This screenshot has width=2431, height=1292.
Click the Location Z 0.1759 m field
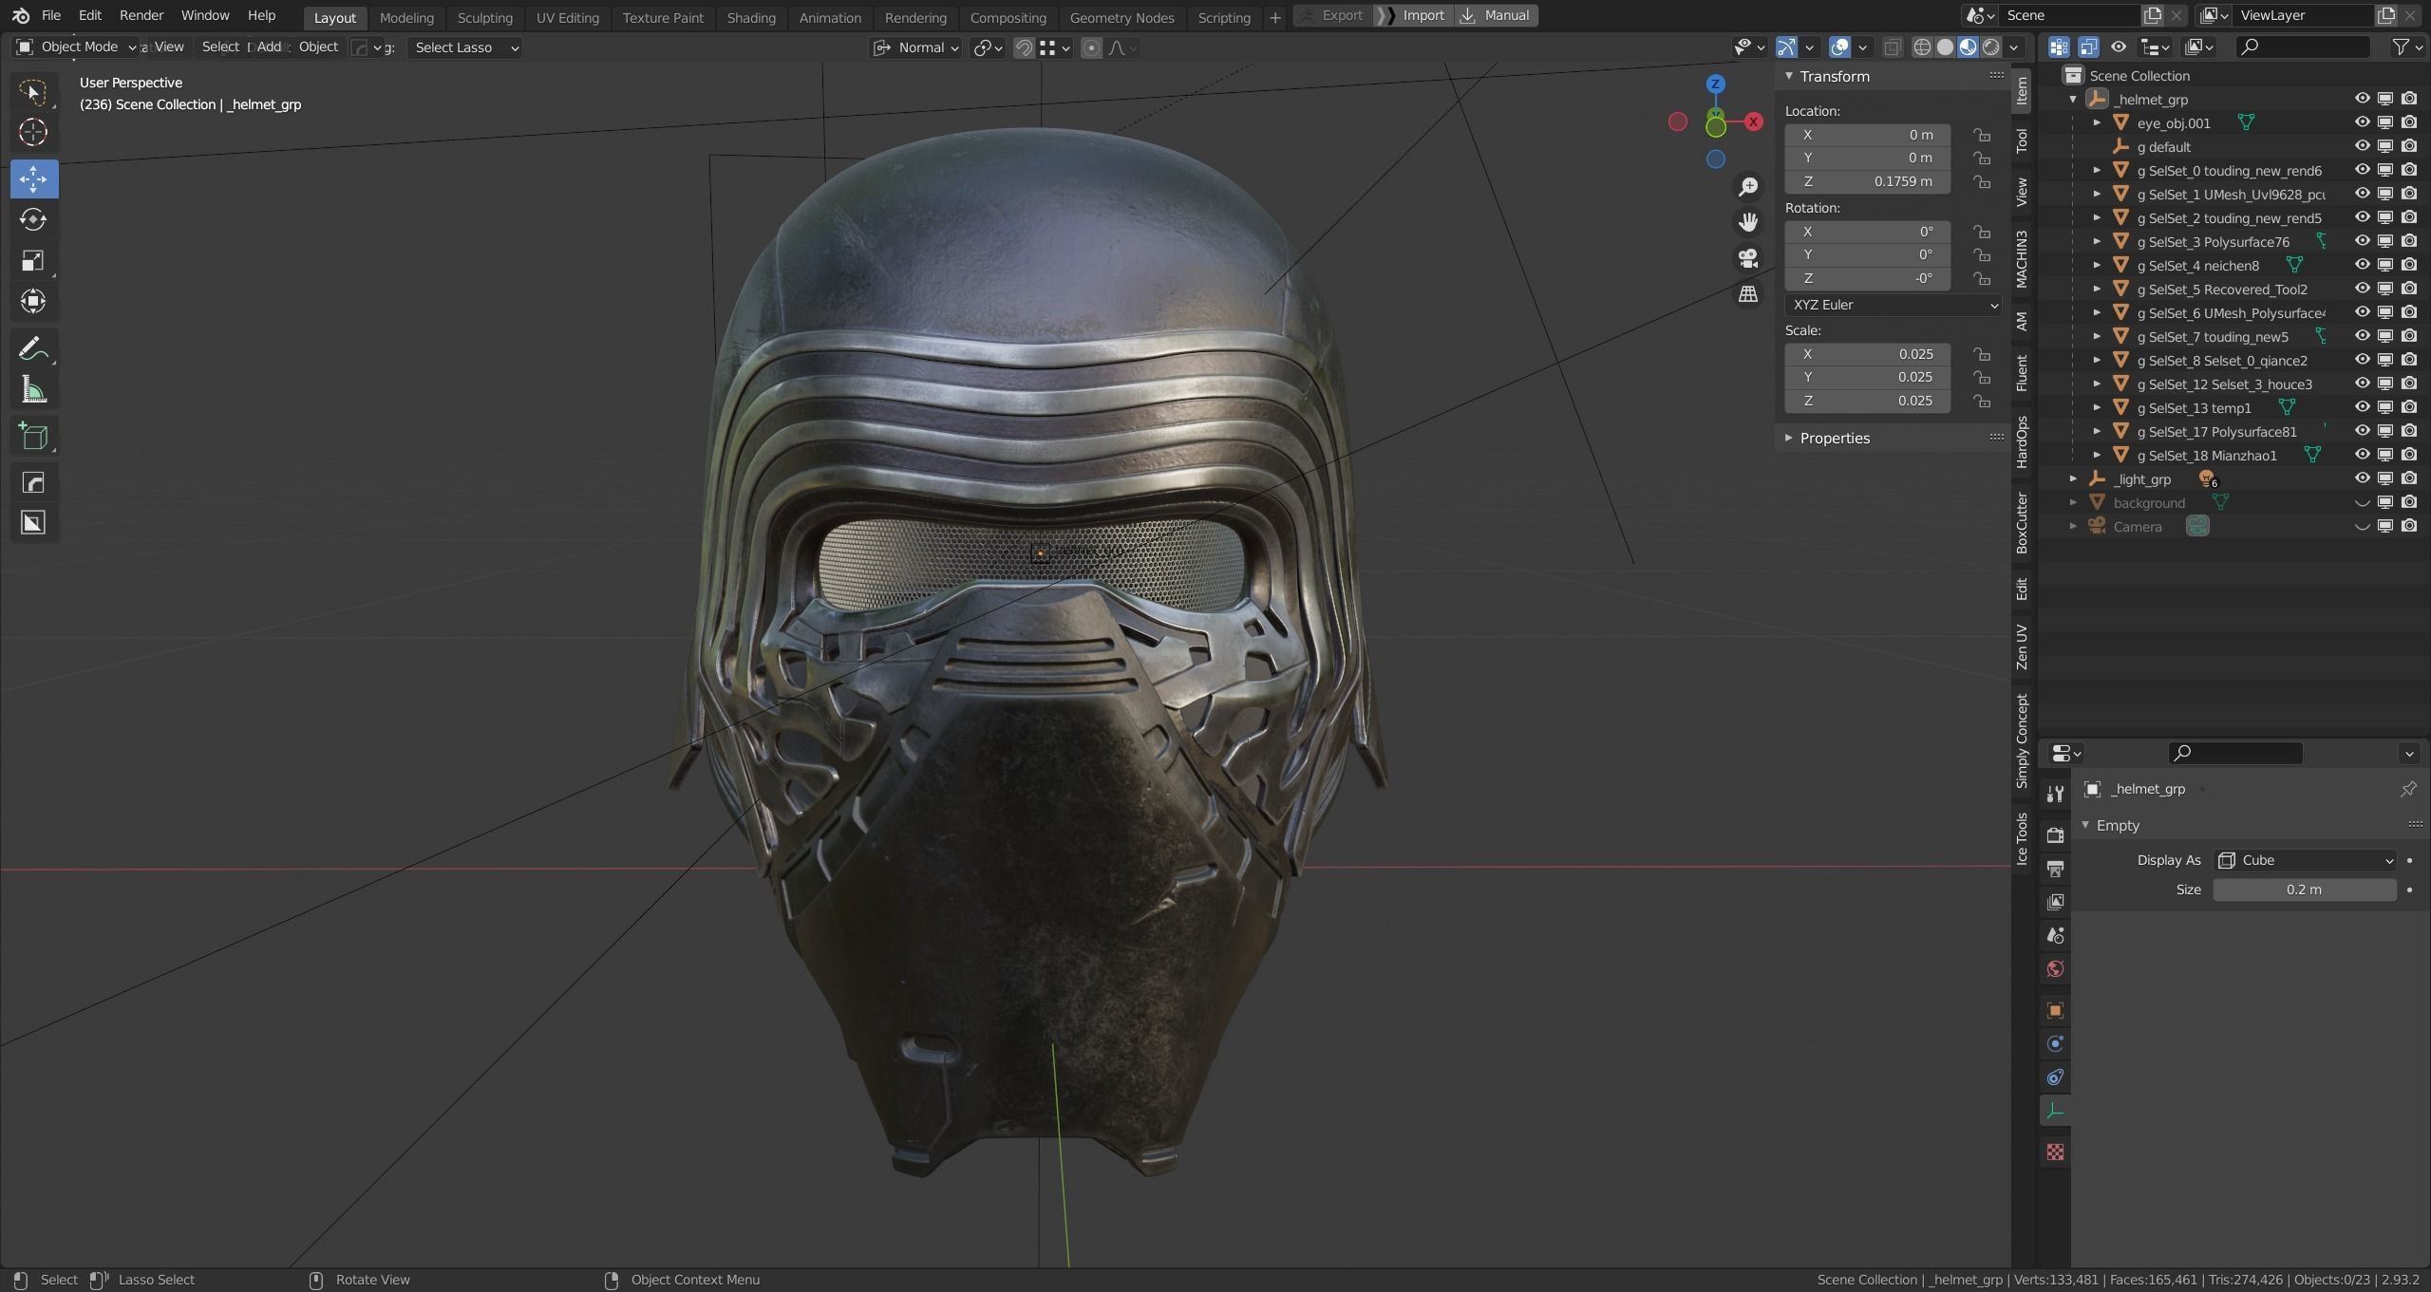click(1868, 181)
